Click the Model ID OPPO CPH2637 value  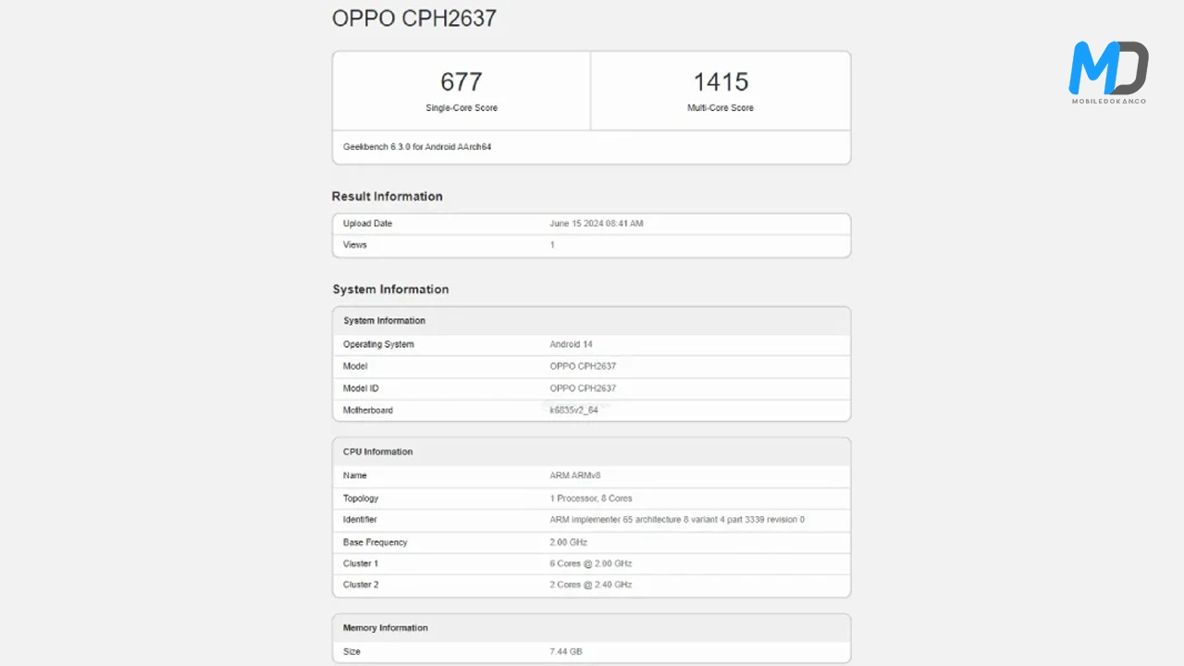coord(583,388)
